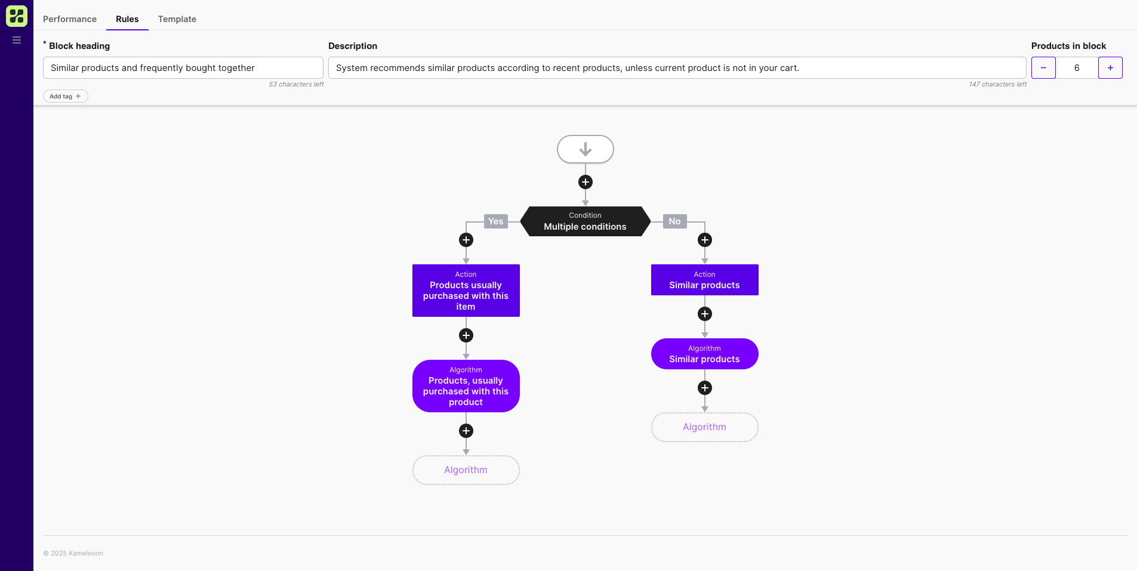
Task: Open the Template tab
Action: pyautogui.click(x=177, y=19)
